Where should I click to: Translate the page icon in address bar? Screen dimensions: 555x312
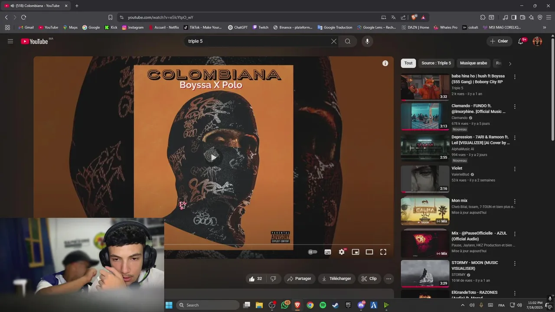393,17
